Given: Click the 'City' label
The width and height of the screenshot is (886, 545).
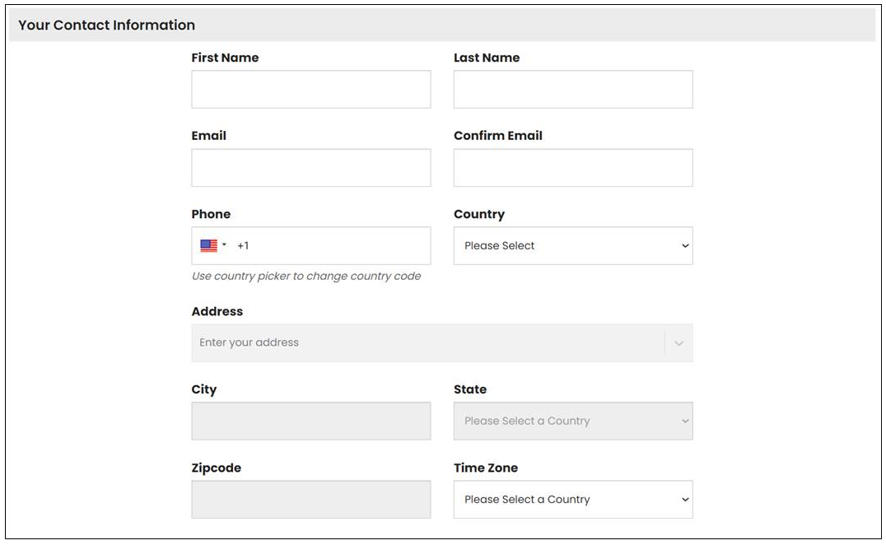Looking at the screenshot, I should point(204,389).
